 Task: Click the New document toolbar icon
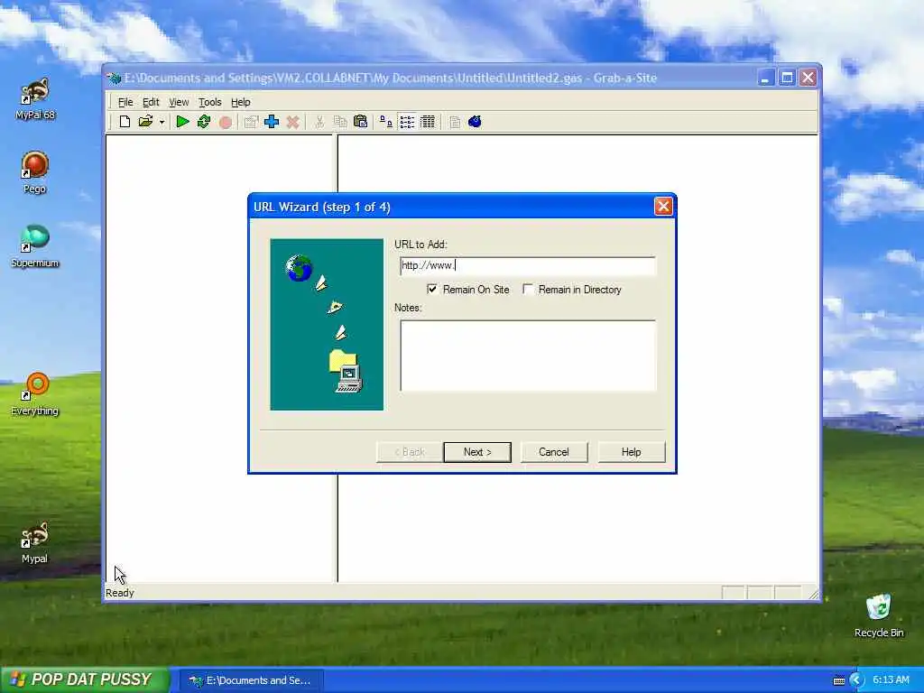125,122
